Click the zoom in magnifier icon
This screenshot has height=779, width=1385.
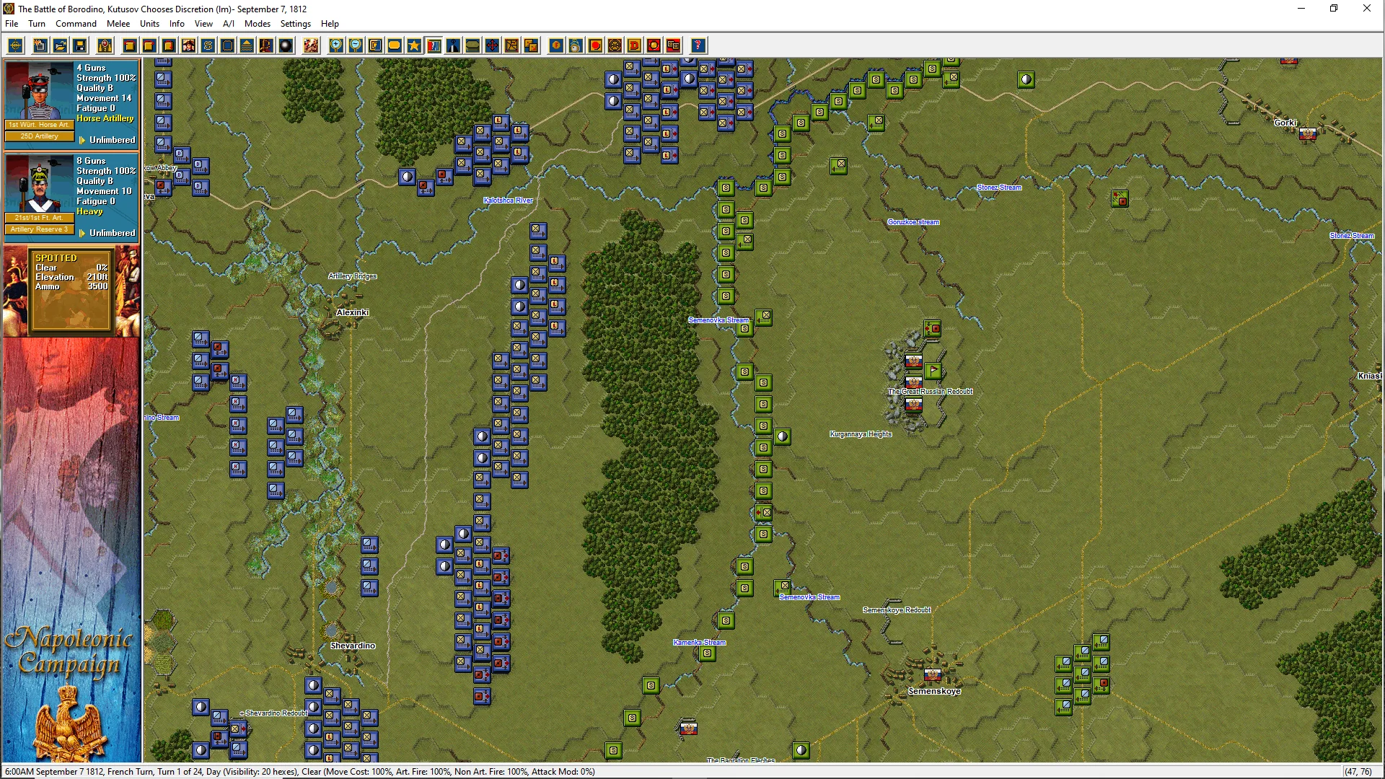[336, 46]
